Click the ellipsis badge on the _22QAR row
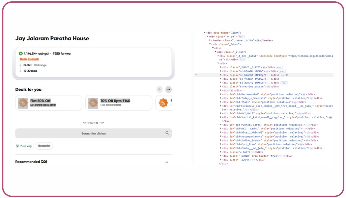The width and height of the screenshot is (346, 198). click(x=254, y=160)
